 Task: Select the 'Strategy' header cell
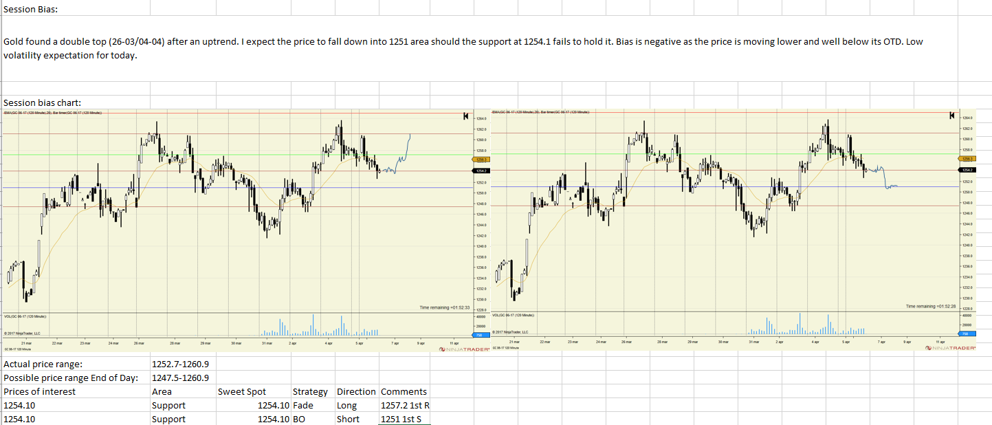pos(313,391)
